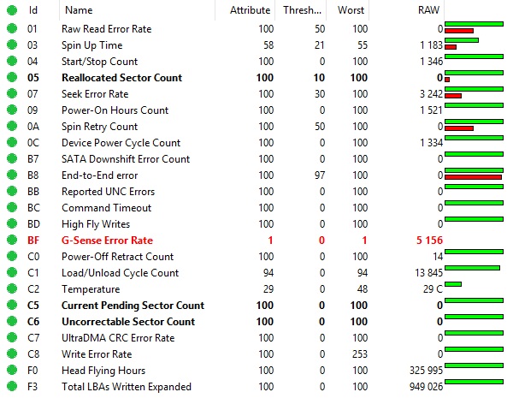The width and height of the screenshot is (513, 398).
Task: Click green status dot for Spin Retry Count
Action: pyautogui.click(x=12, y=126)
